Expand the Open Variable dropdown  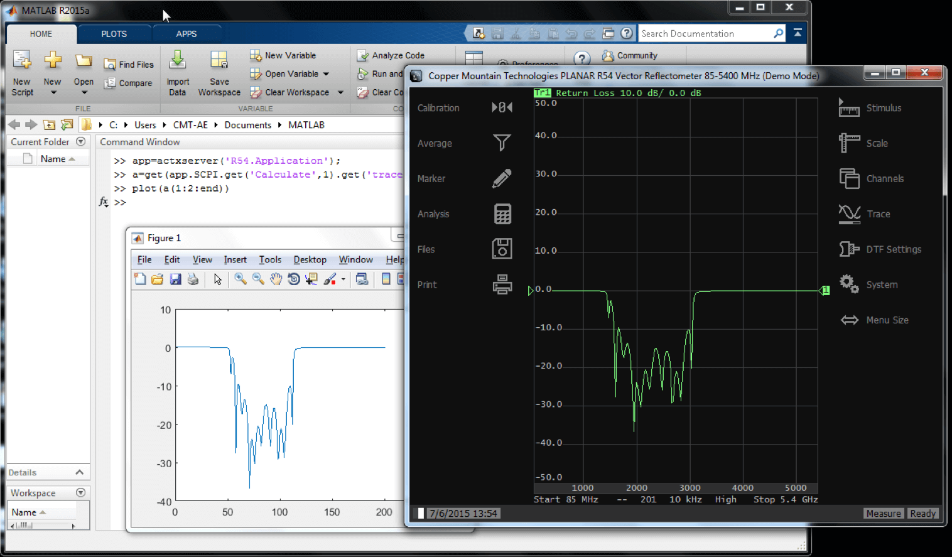(327, 73)
